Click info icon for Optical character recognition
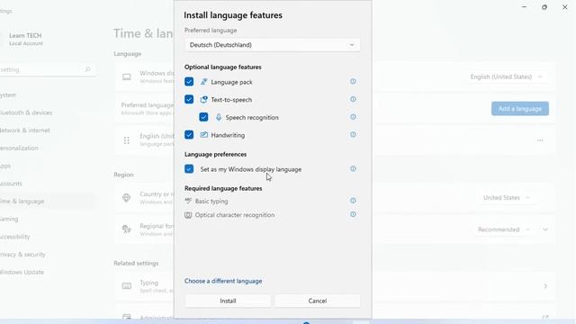 tap(353, 214)
